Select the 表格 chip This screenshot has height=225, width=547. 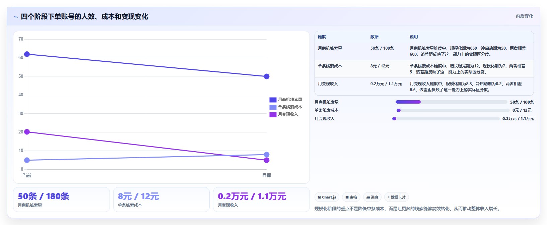[351, 197]
